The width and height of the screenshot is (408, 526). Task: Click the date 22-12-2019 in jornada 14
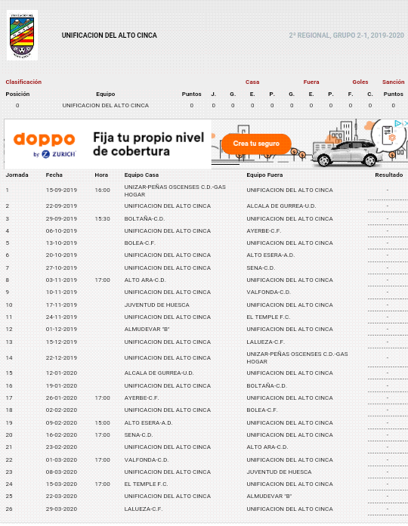point(61,358)
